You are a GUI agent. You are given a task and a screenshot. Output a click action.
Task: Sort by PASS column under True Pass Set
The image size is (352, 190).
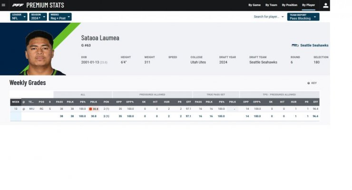click(198, 102)
